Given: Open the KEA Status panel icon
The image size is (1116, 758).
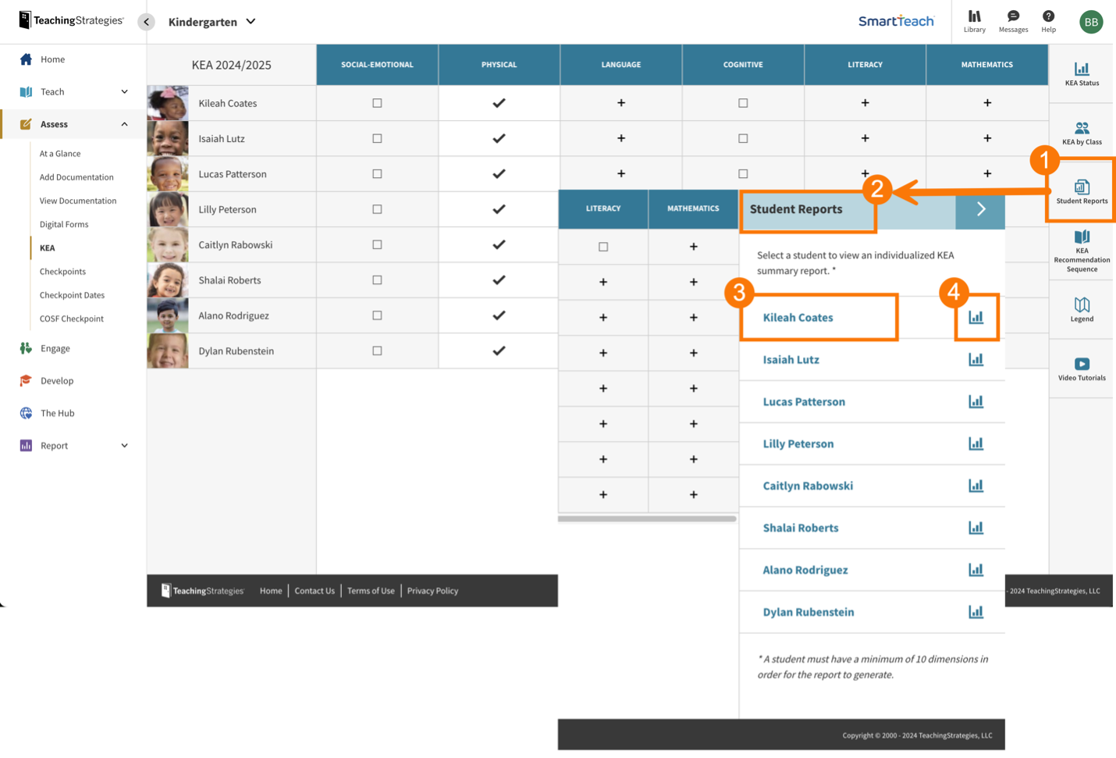Looking at the screenshot, I should pyautogui.click(x=1082, y=73).
